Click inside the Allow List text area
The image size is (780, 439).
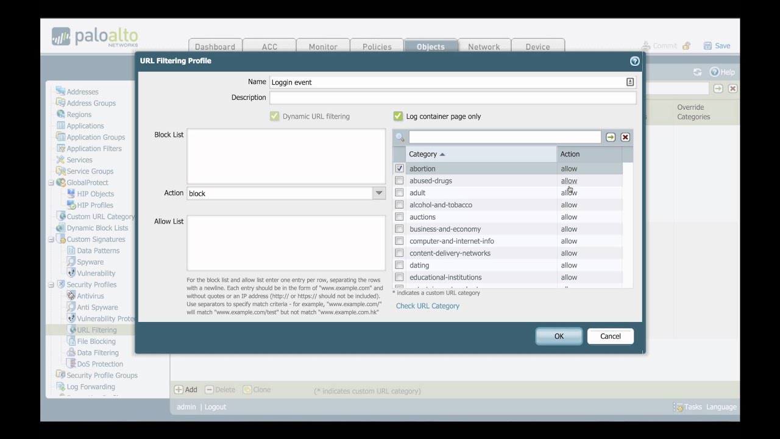tap(286, 243)
